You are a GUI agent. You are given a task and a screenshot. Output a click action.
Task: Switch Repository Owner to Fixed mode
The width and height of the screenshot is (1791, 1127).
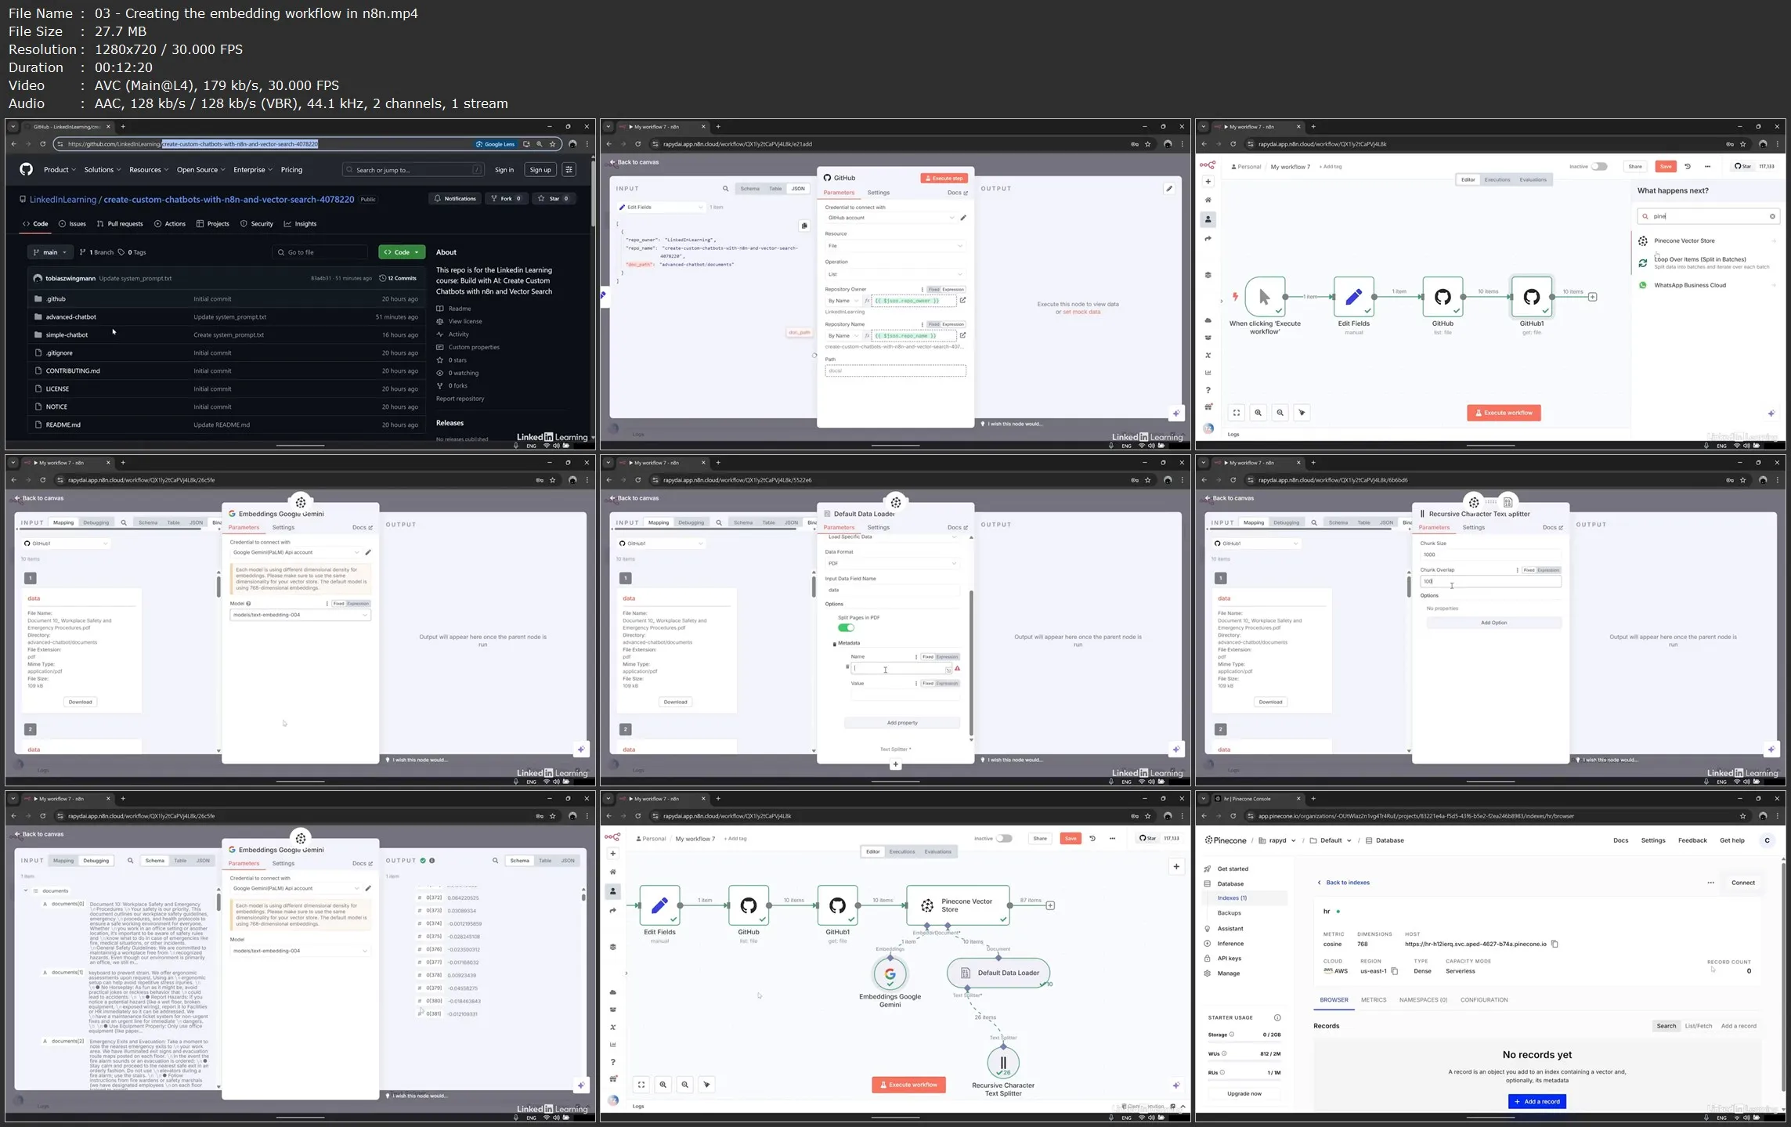pos(933,289)
